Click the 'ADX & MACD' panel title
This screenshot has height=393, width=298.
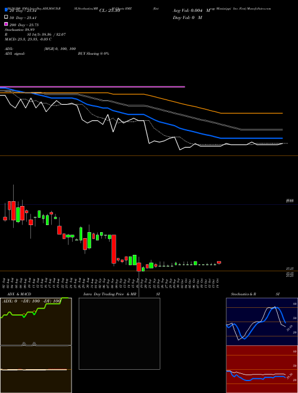[19, 294]
